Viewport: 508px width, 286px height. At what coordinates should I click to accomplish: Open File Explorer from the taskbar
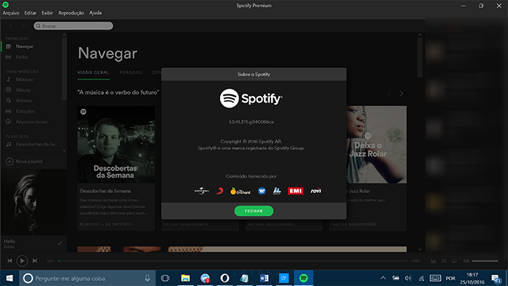point(186,278)
